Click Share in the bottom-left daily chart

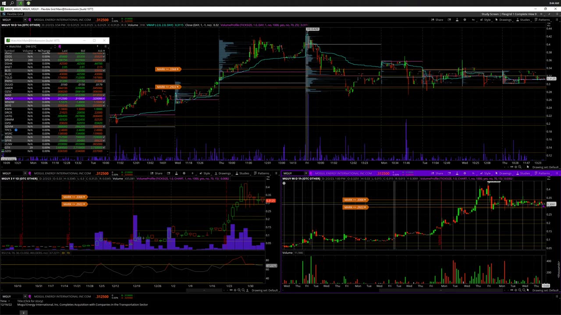[x=156, y=173]
